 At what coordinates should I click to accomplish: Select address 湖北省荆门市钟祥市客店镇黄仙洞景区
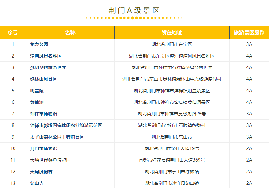172,102
